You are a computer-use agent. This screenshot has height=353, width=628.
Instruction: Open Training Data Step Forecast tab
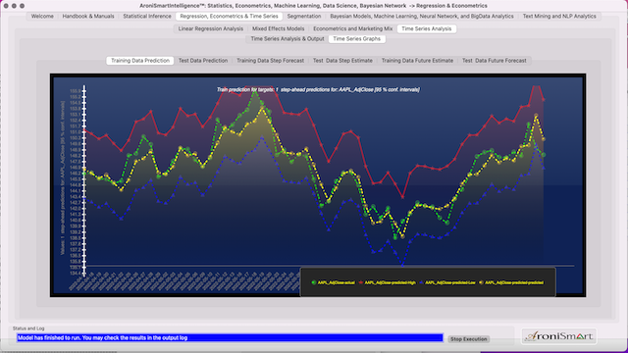(271, 61)
